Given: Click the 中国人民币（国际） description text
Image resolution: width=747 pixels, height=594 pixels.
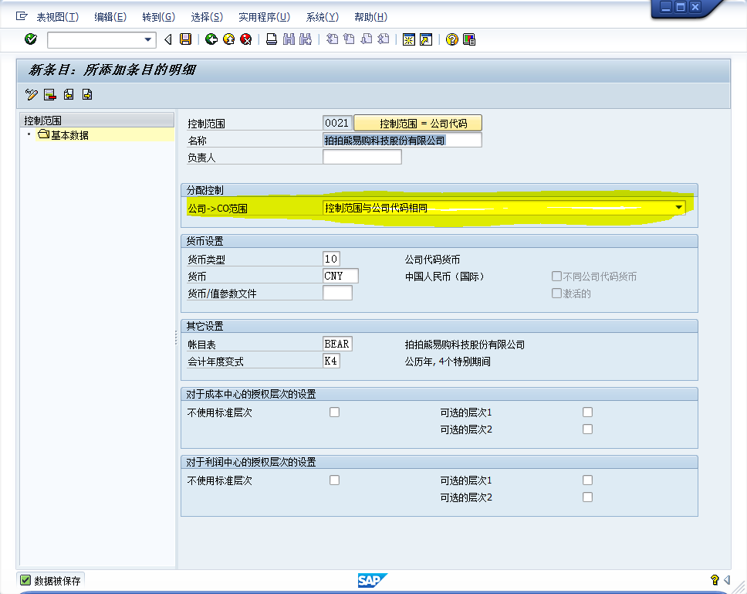Looking at the screenshot, I should [444, 277].
